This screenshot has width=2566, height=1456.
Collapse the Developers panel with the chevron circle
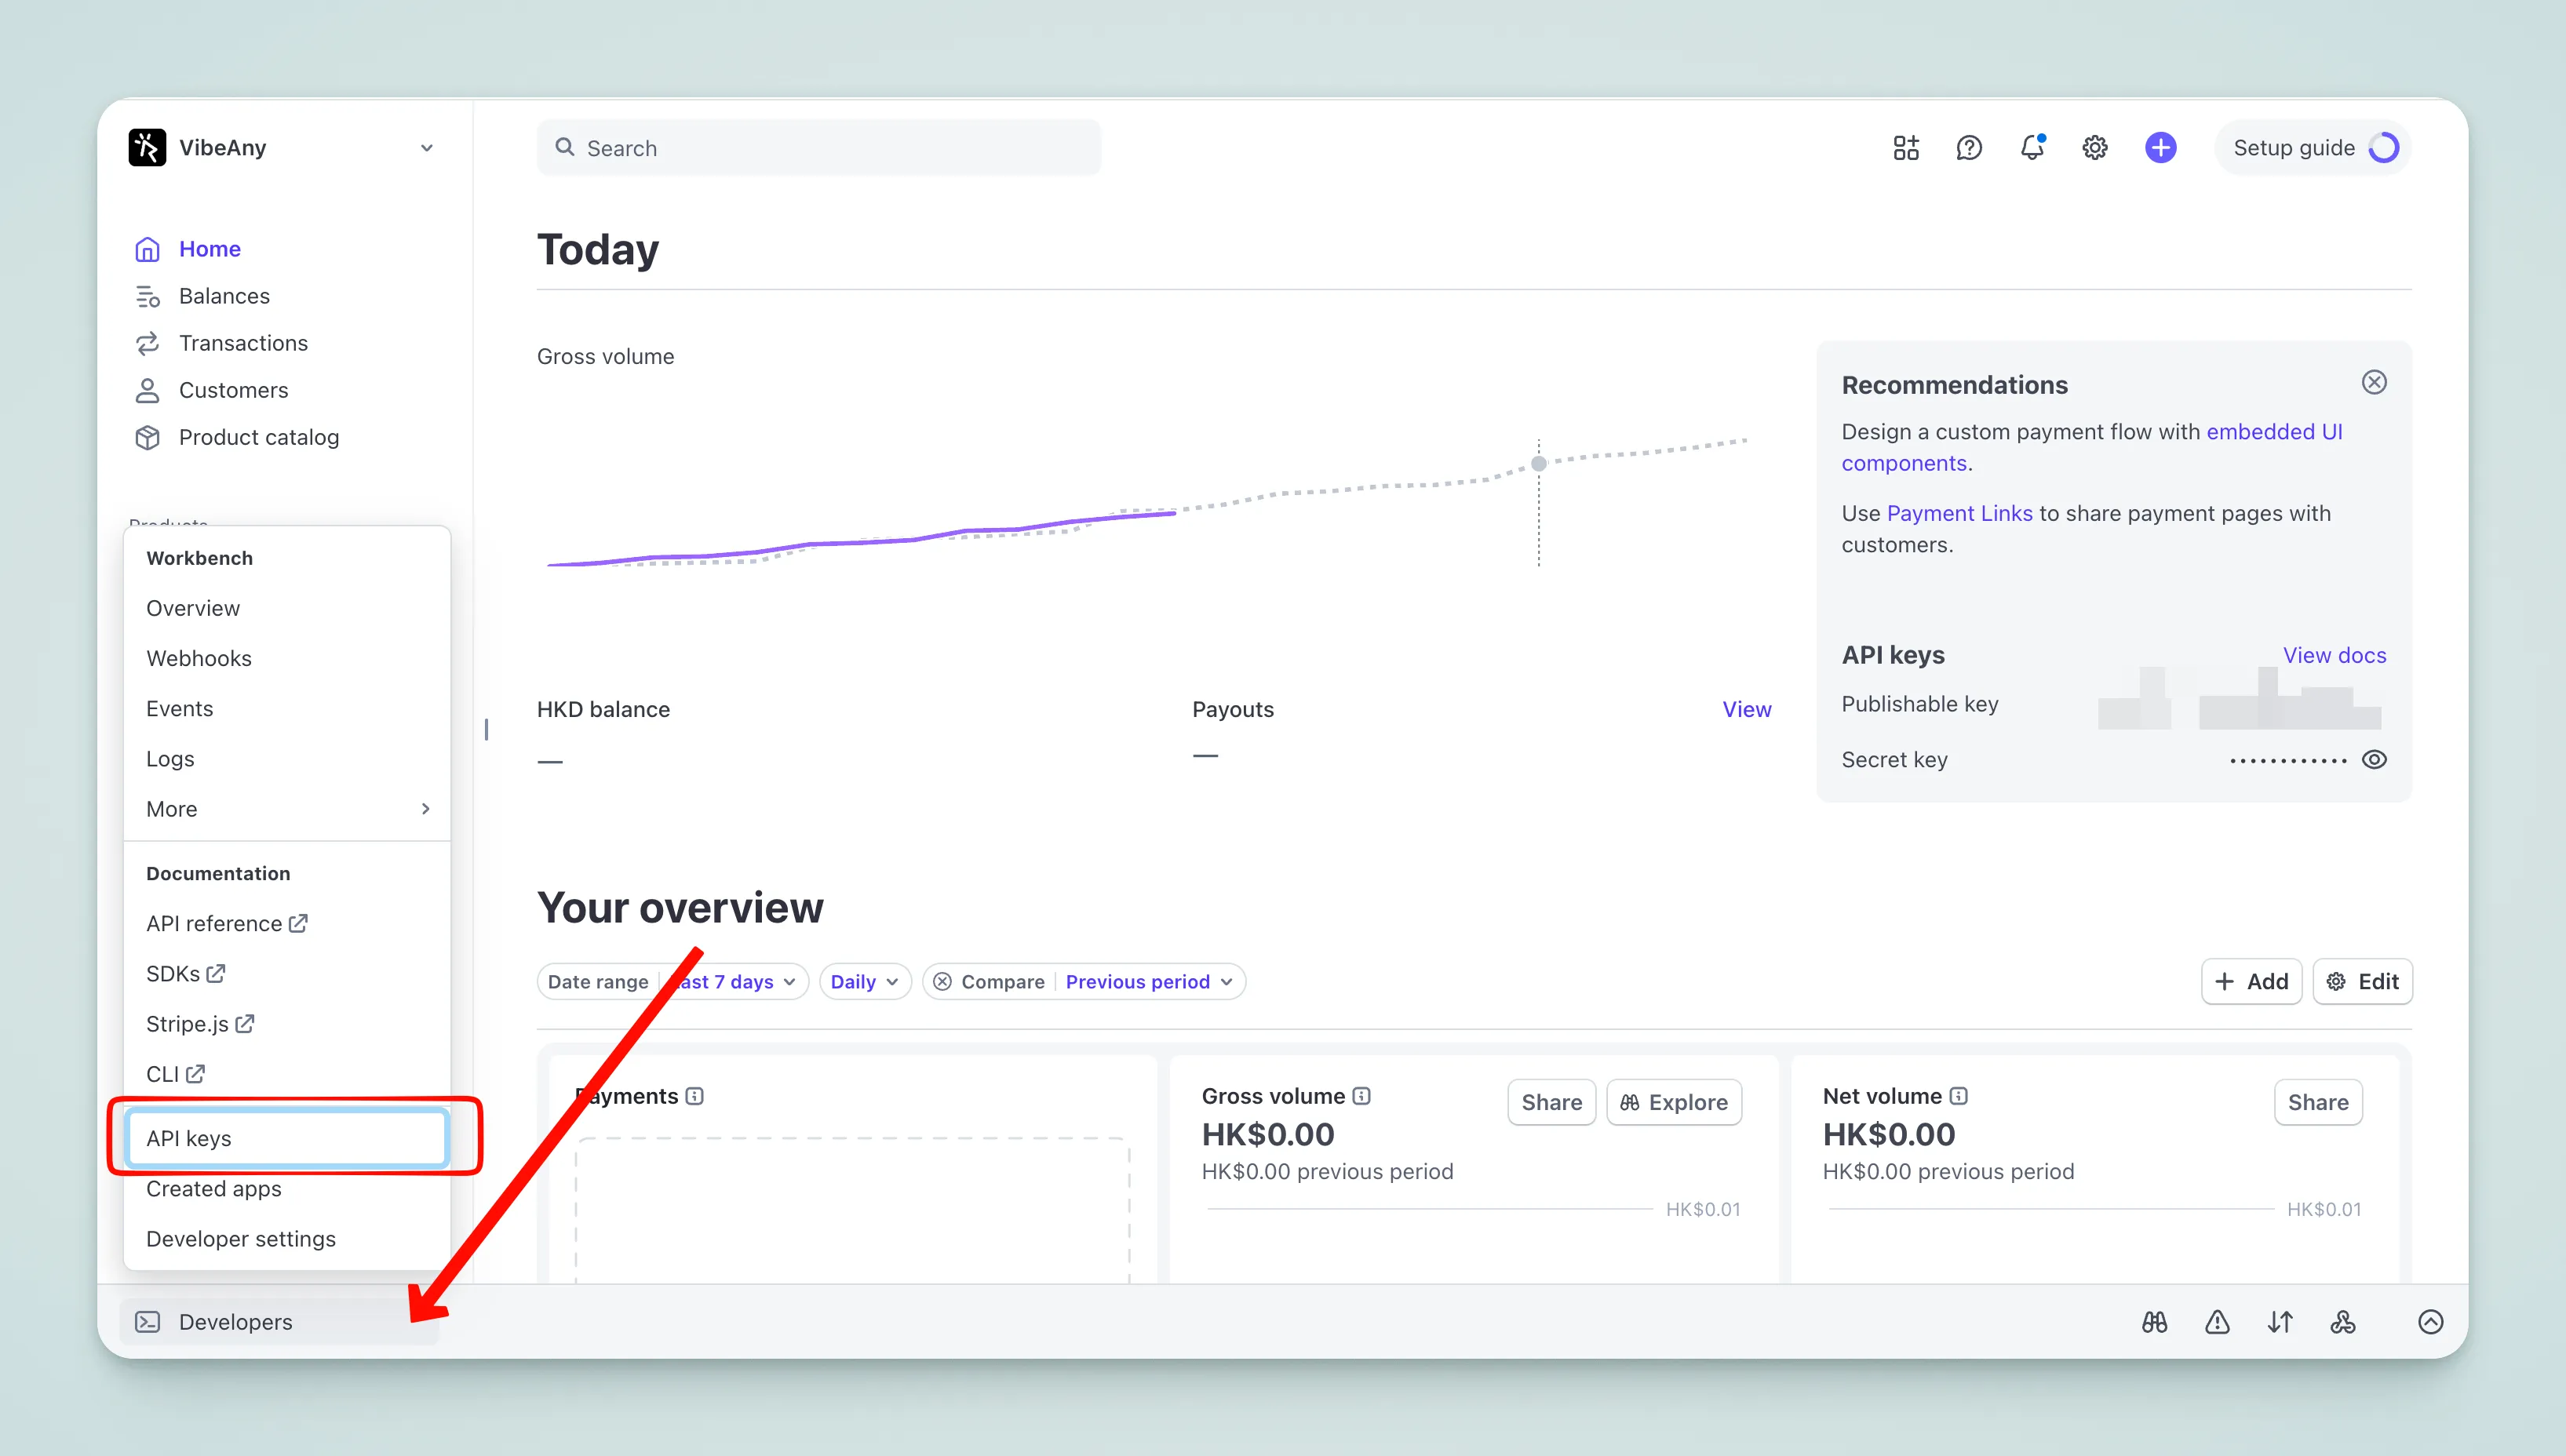click(x=2432, y=1322)
